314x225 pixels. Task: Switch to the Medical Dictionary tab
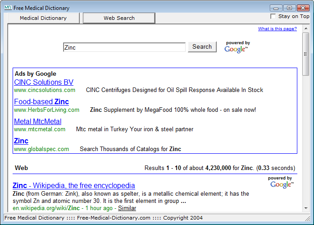43,18
